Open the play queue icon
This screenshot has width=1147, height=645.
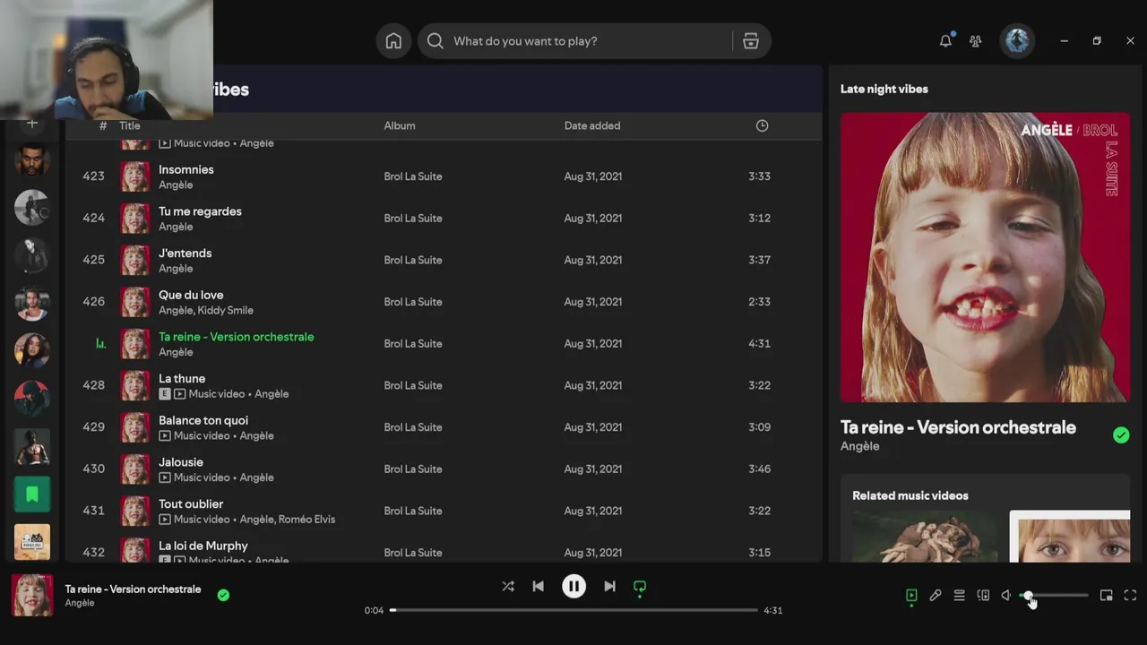tap(959, 596)
